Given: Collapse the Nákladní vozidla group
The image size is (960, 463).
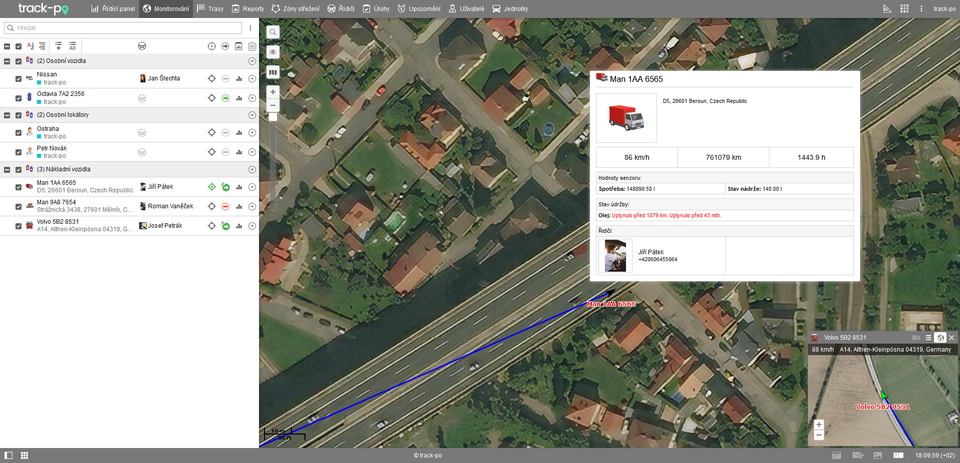Looking at the screenshot, I should pos(7,170).
